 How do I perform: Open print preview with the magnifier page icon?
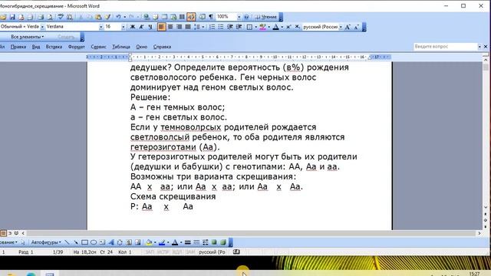(x=49, y=17)
